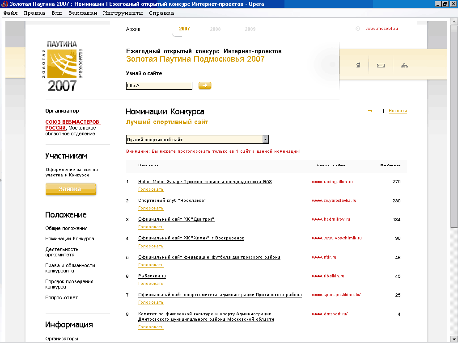Open the Новости link
This screenshot has height=343, width=458.
(x=398, y=111)
